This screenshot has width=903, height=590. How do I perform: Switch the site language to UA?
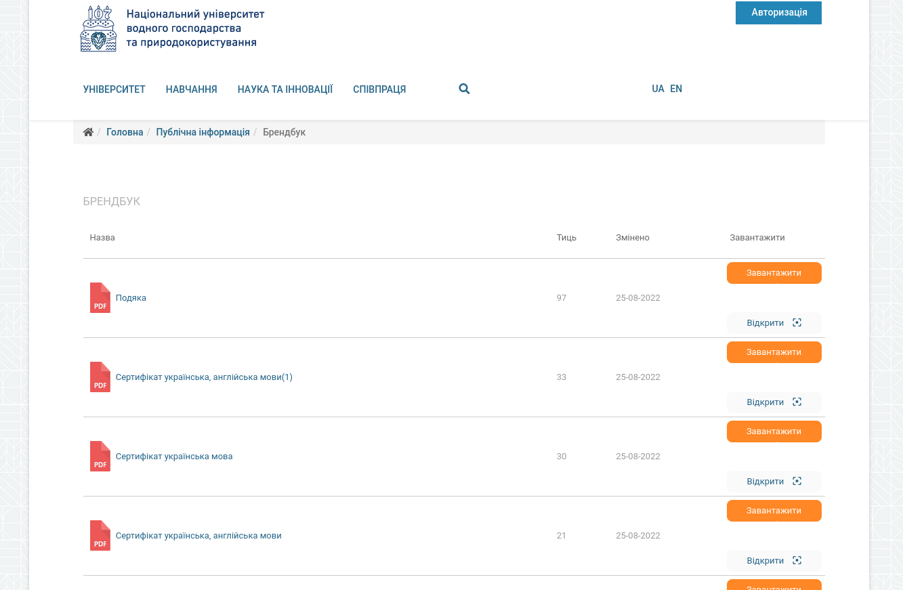[658, 89]
